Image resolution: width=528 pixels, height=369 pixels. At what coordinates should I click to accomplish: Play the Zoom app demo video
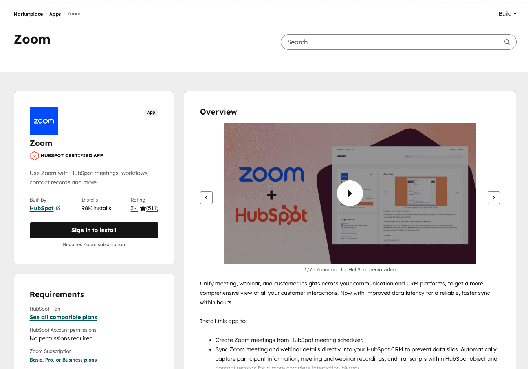[350, 193]
